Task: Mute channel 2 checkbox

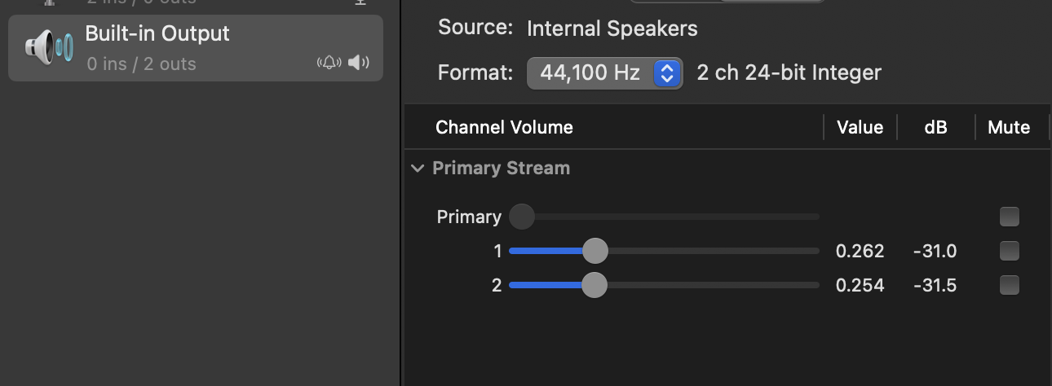Action: tap(1010, 285)
